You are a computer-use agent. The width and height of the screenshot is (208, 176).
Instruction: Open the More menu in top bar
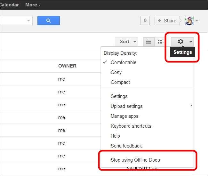33,5
